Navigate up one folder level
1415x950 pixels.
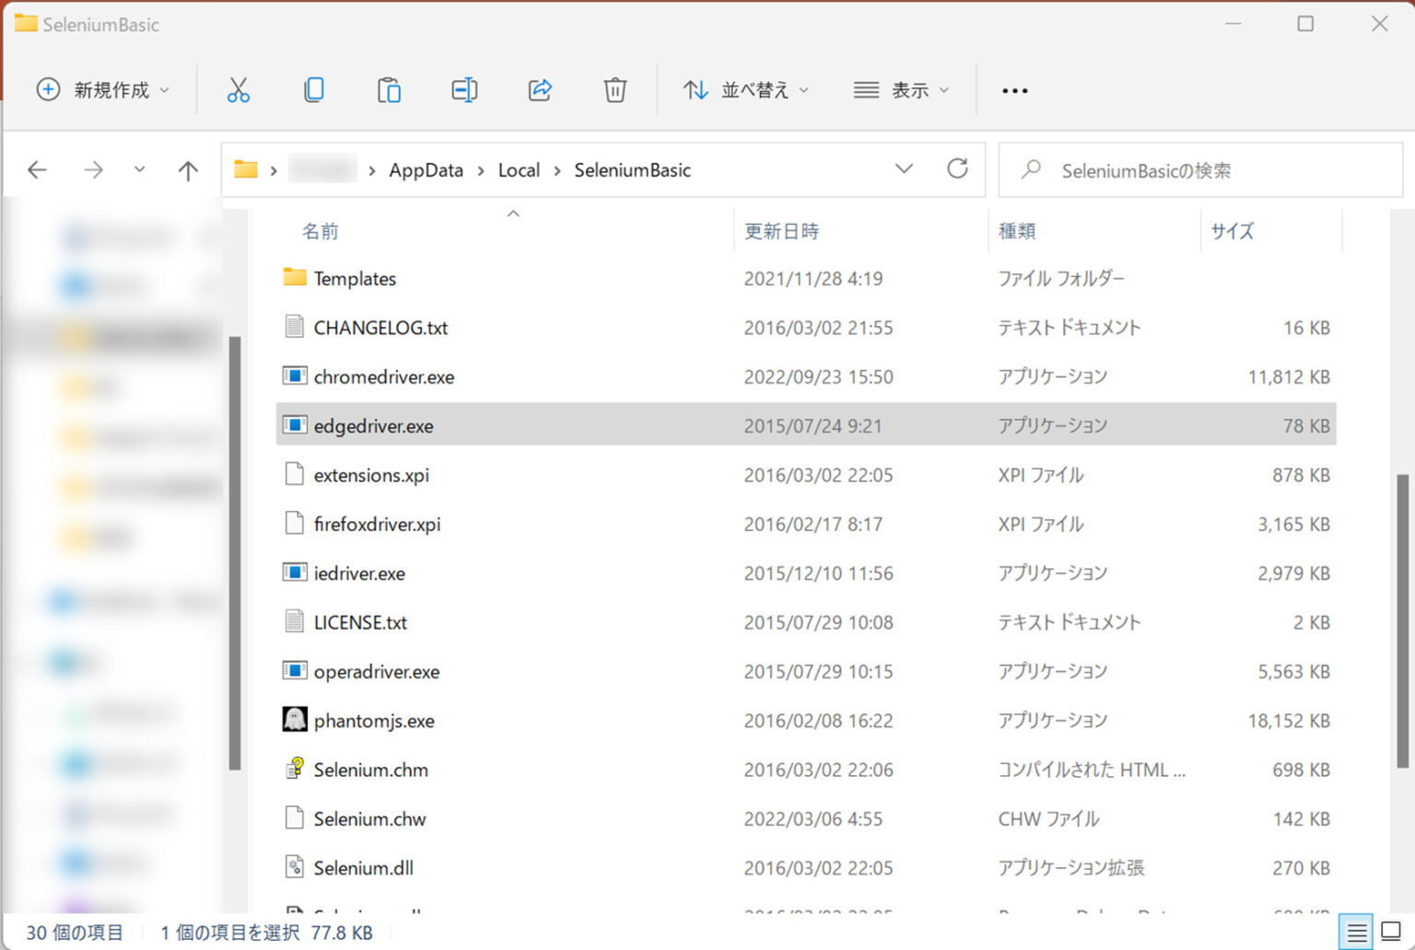187,170
